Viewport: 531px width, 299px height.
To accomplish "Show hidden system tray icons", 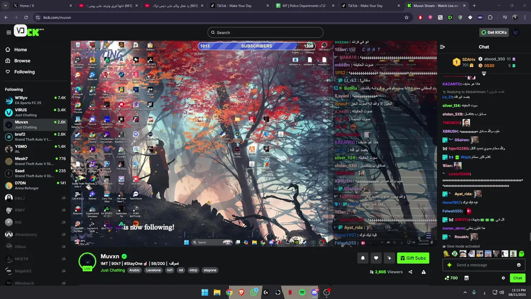I will click(x=465, y=292).
